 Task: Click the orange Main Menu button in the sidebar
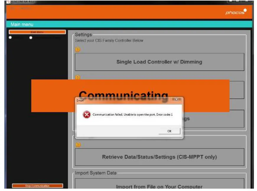click(x=37, y=32)
